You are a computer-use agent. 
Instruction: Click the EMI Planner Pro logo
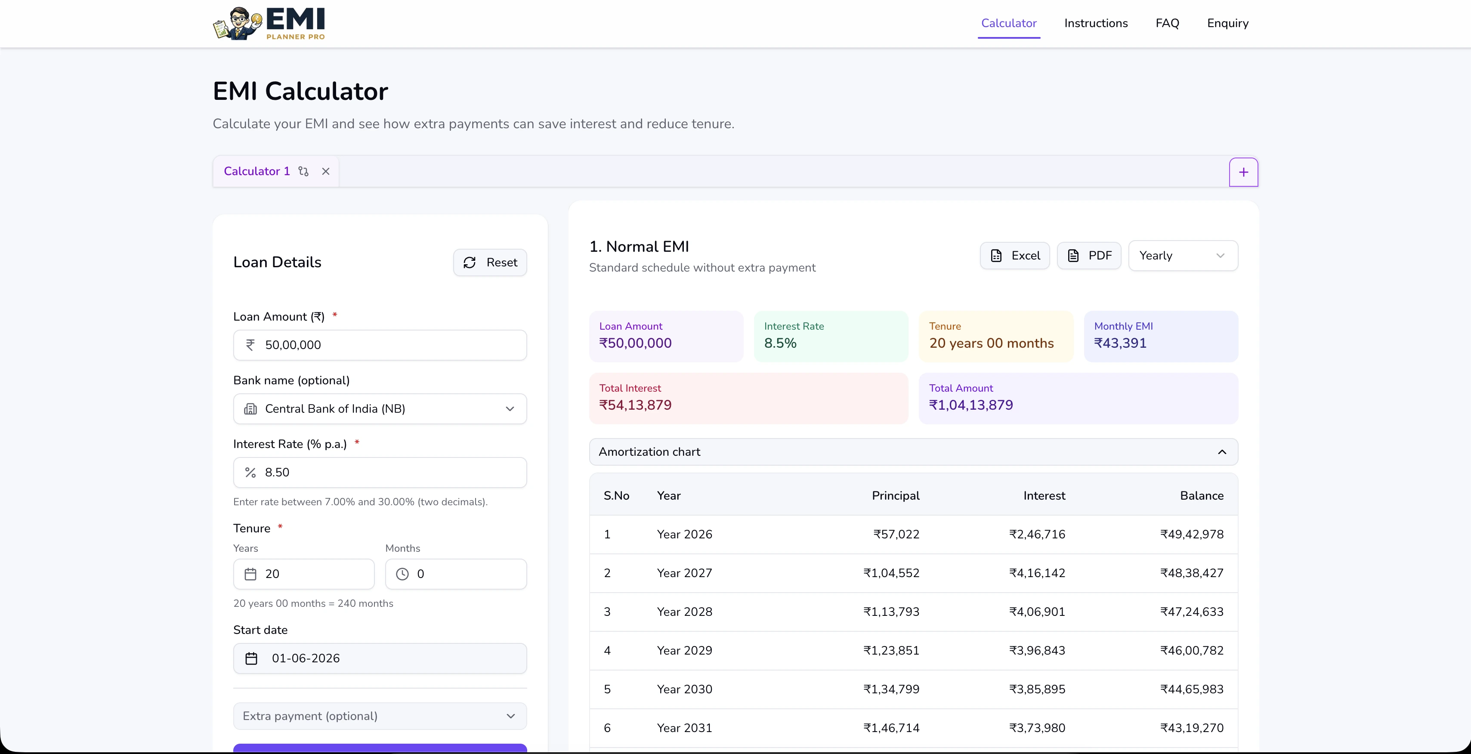(269, 23)
